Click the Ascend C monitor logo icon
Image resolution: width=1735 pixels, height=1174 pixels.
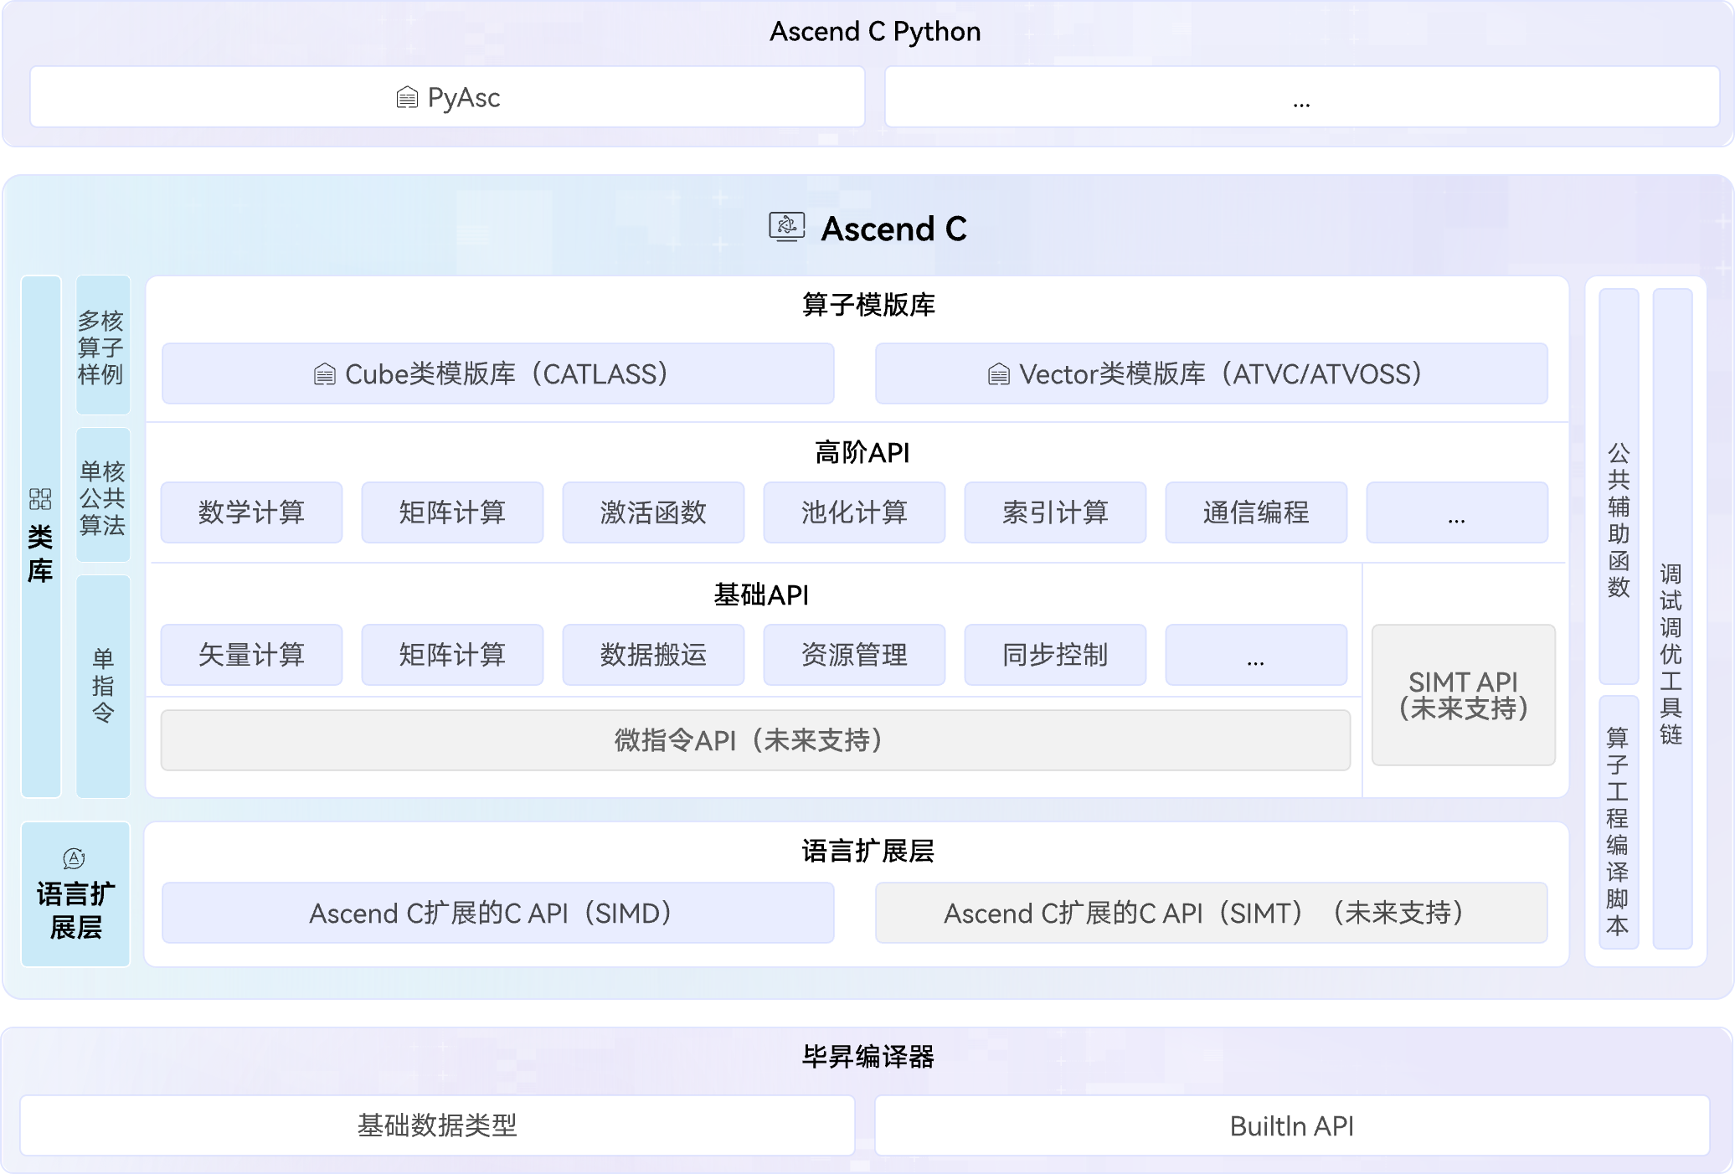point(786,227)
